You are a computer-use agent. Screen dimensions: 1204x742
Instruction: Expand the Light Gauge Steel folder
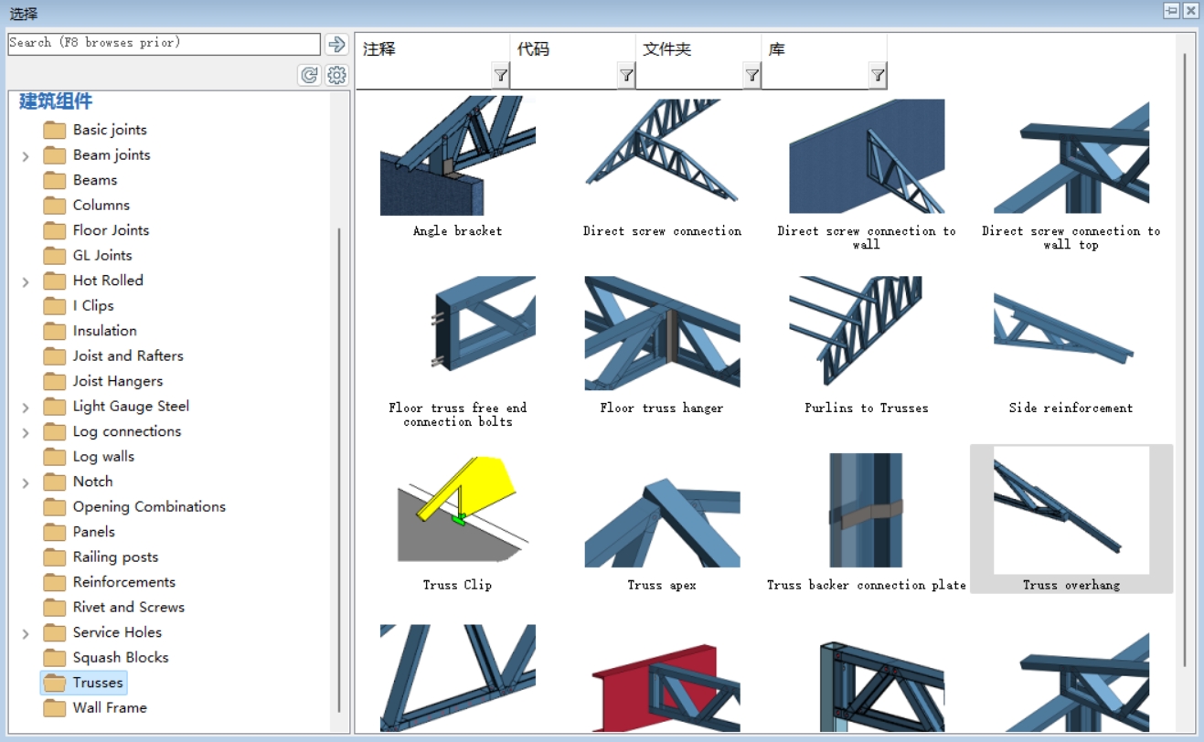[x=26, y=408]
